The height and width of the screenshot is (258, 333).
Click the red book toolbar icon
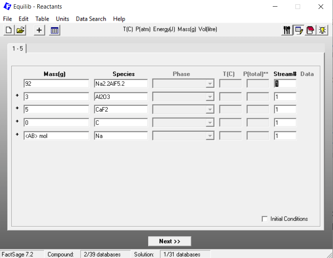click(310, 30)
